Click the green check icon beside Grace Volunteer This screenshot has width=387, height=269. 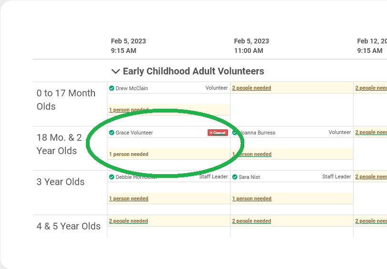(x=112, y=133)
